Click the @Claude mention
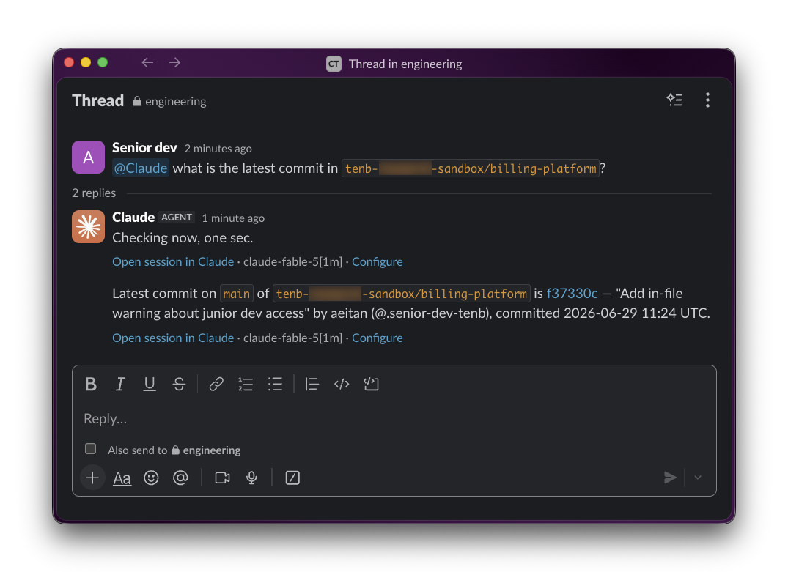This screenshot has width=788, height=572. pyautogui.click(x=140, y=168)
